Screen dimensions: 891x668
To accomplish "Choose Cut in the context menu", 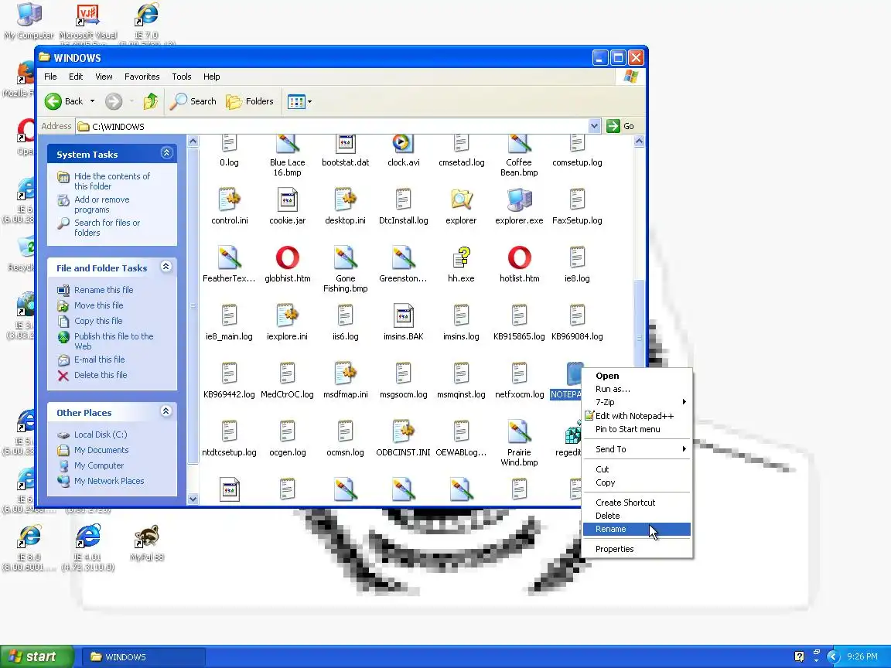I will (x=637, y=469).
